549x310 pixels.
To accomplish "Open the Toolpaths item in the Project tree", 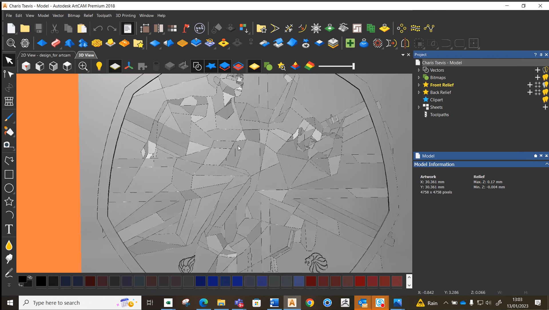I will [x=439, y=115].
